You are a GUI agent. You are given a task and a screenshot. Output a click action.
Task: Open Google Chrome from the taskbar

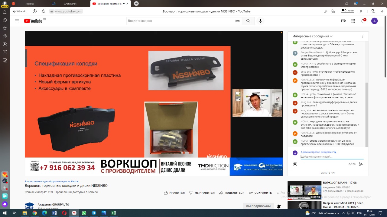click(x=34, y=213)
